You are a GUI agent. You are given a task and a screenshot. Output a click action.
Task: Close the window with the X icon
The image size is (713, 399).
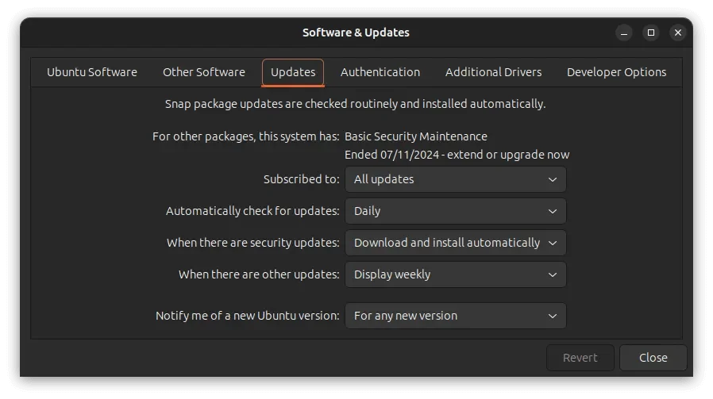point(677,33)
